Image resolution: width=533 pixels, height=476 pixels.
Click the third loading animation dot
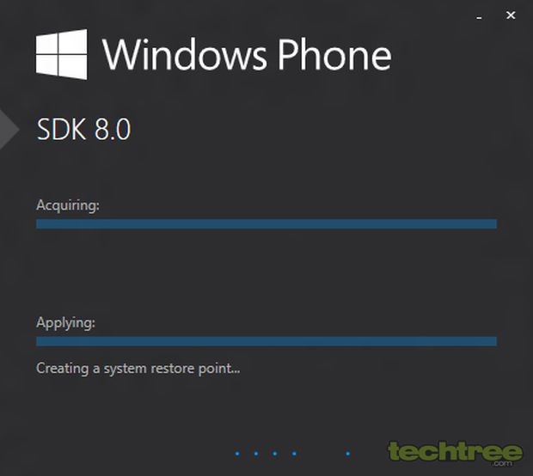click(x=275, y=454)
